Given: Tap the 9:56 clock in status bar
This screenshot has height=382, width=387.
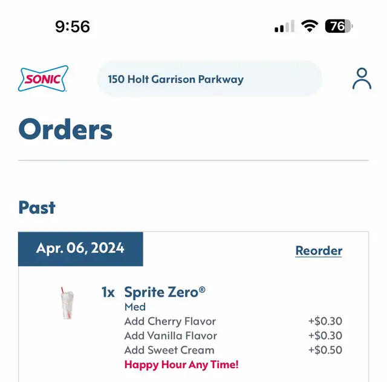Looking at the screenshot, I should click(73, 27).
